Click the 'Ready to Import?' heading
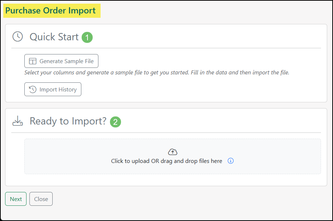The height and width of the screenshot is (221, 333). pos(68,121)
